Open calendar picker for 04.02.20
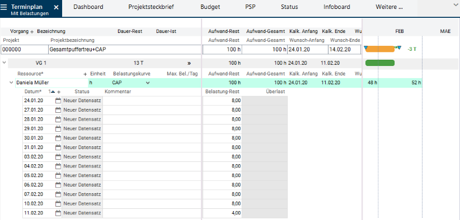Screen dimensions: 460x220 click(58, 166)
